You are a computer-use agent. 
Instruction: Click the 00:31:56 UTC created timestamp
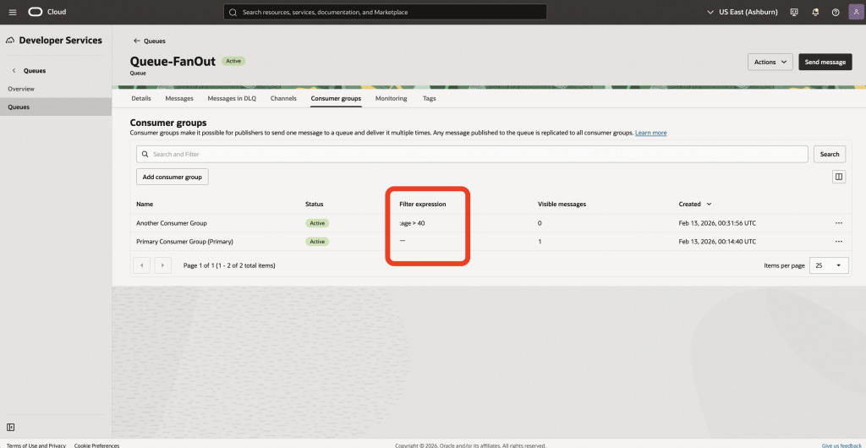pyautogui.click(x=717, y=223)
